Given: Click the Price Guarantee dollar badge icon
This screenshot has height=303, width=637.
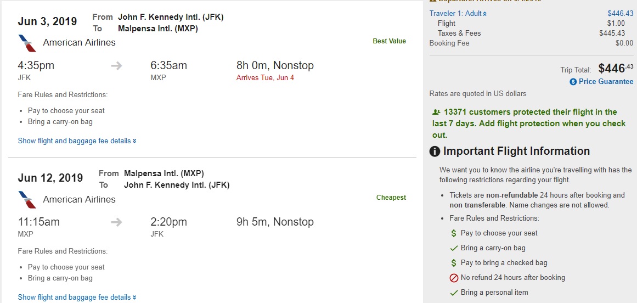Looking at the screenshot, I should click(x=573, y=82).
